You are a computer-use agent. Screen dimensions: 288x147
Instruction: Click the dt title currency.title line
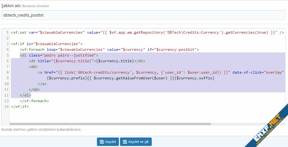click(x=87, y=61)
